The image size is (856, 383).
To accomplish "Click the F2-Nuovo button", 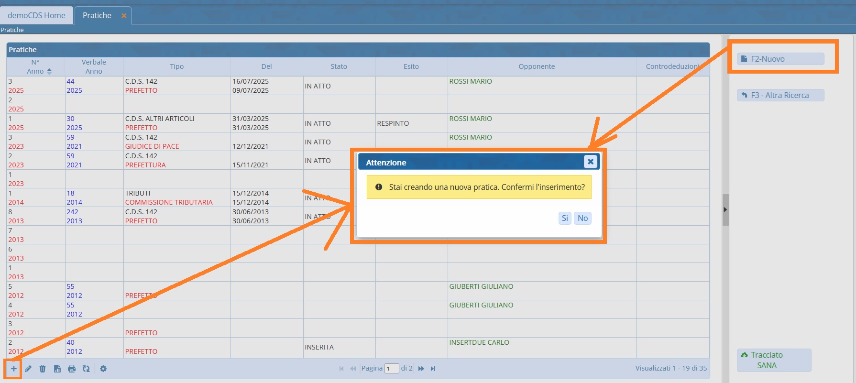I will [x=780, y=59].
